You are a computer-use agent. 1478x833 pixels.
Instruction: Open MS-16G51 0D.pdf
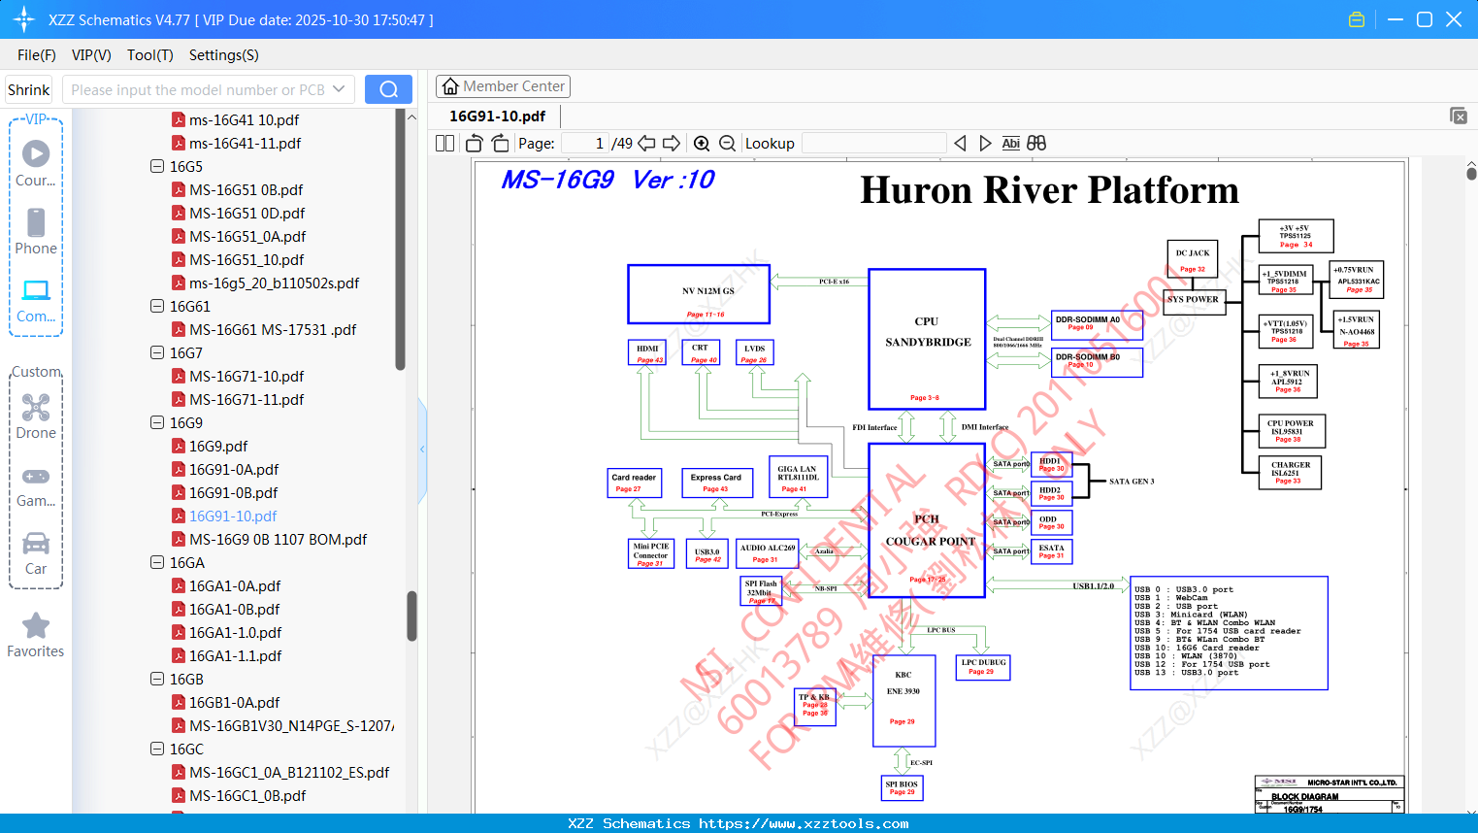point(246,213)
